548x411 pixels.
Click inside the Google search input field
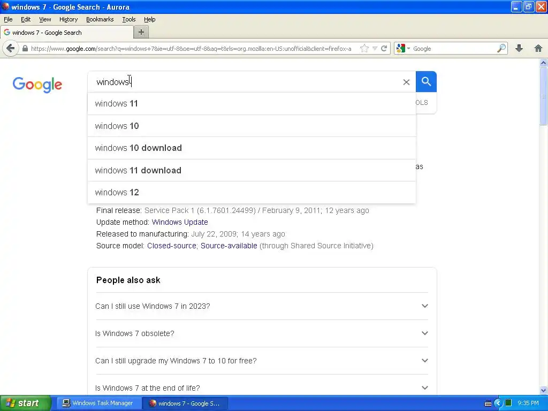pyautogui.click(x=245, y=82)
